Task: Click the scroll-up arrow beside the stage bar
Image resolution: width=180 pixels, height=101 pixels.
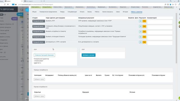Action: 176,7
